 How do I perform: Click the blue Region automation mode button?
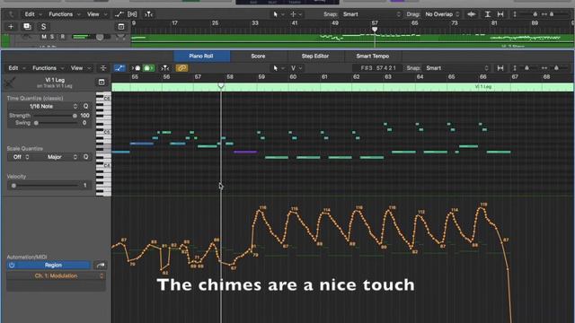(53, 265)
